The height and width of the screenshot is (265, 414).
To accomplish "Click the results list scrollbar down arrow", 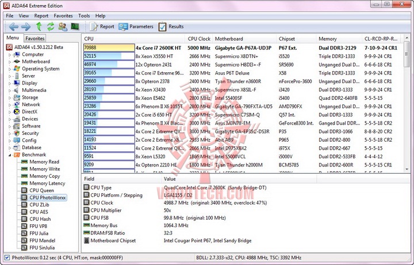I will tap(407, 169).
